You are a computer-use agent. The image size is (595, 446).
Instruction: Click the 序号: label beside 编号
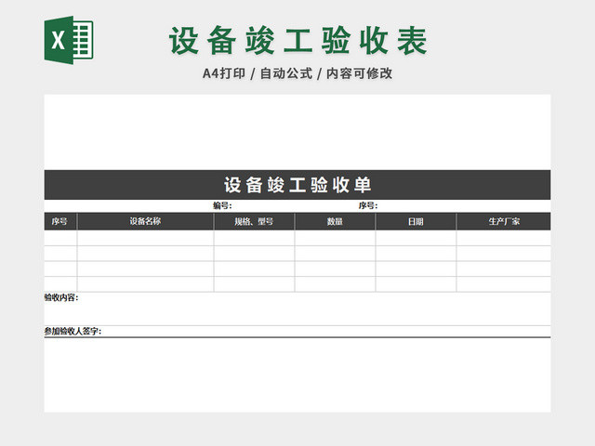(x=368, y=205)
